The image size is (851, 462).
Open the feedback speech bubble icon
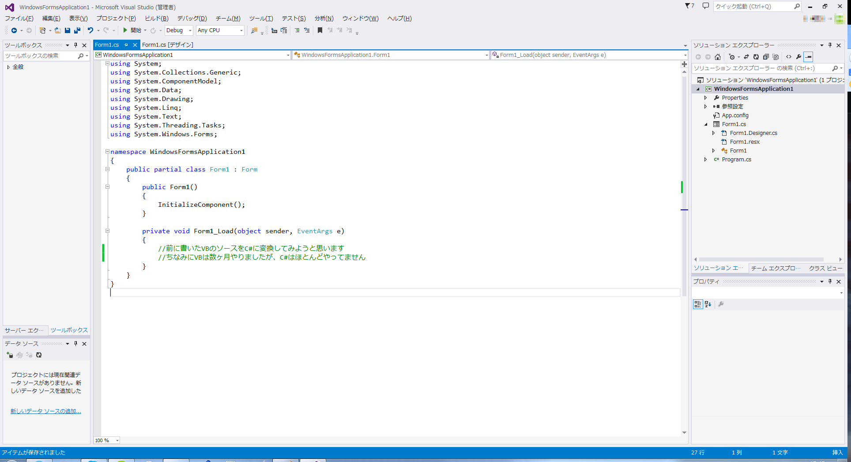point(705,6)
